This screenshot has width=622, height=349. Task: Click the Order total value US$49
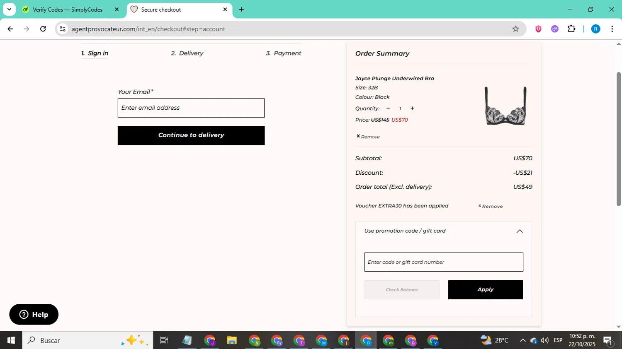[522, 187]
